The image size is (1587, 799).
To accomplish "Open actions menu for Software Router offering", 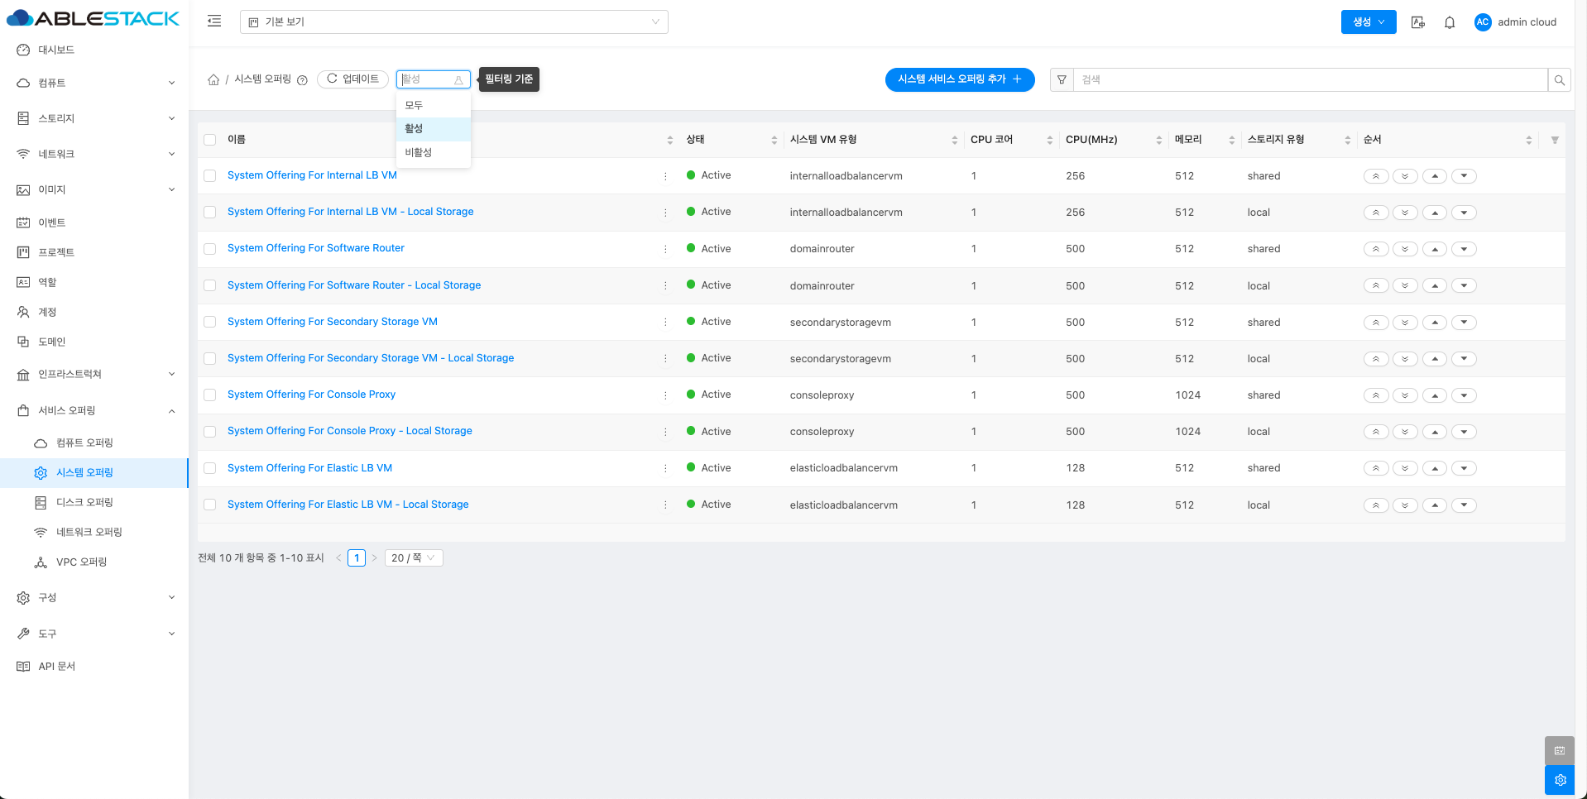I will point(665,249).
